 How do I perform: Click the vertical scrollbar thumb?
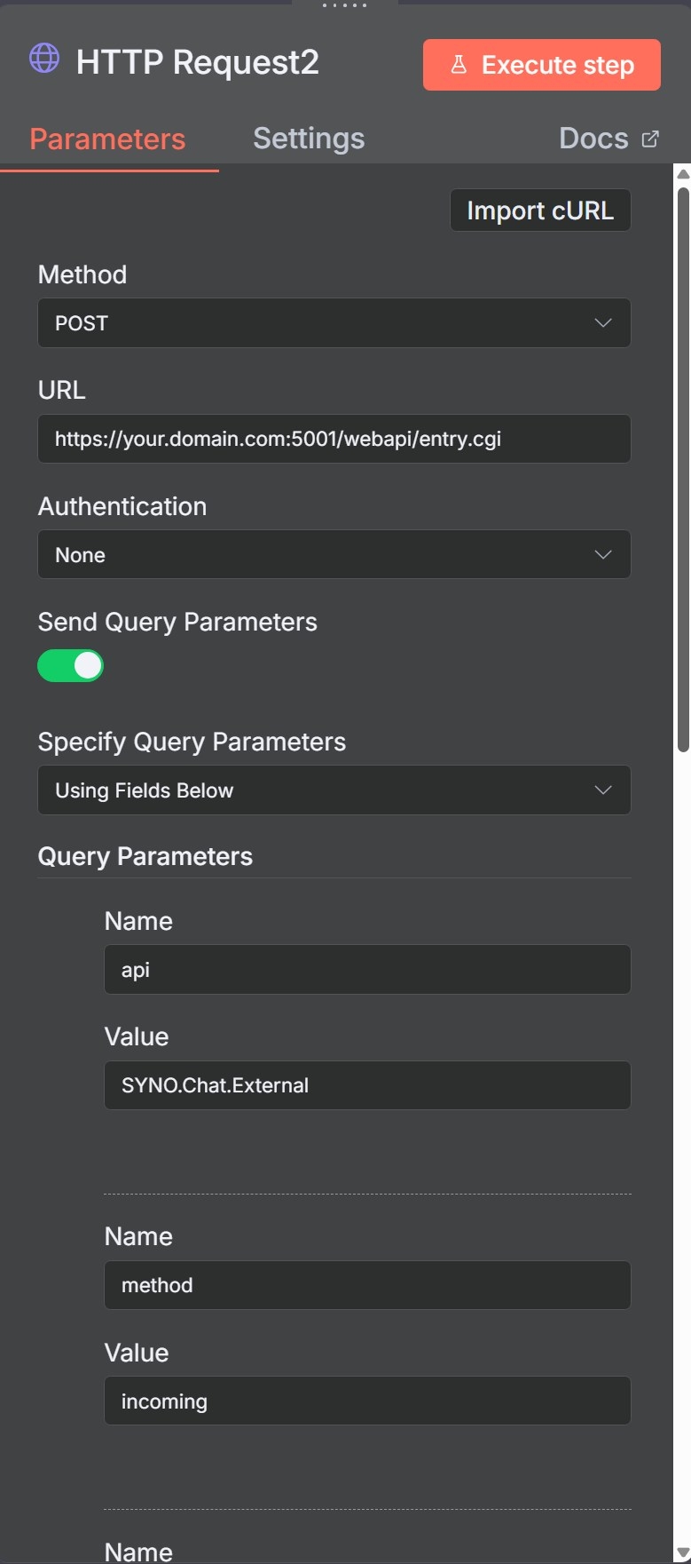click(x=682, y=462)
